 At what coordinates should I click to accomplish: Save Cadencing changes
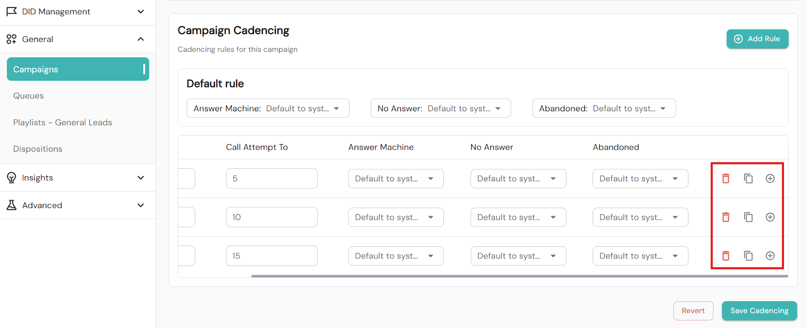759,311
